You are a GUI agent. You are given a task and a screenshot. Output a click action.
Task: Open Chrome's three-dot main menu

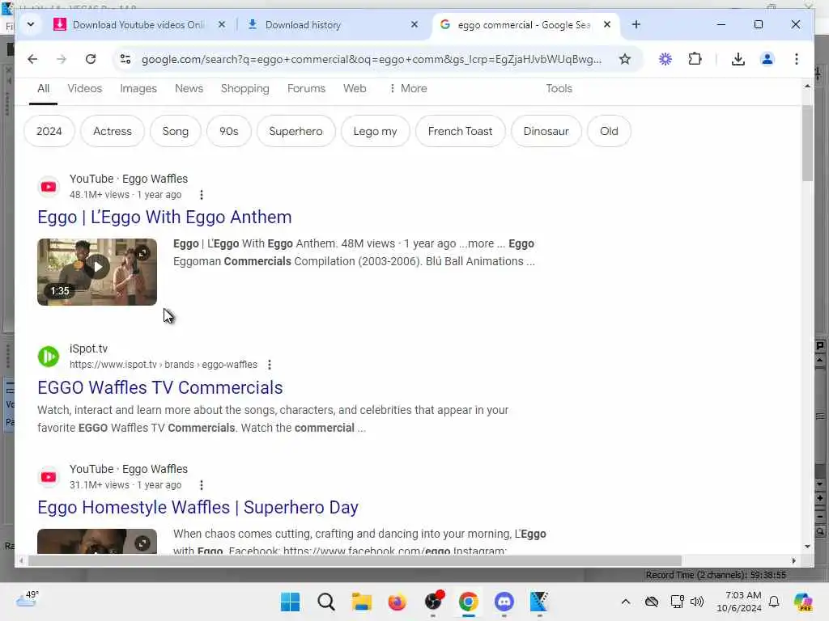click(797, 59)
